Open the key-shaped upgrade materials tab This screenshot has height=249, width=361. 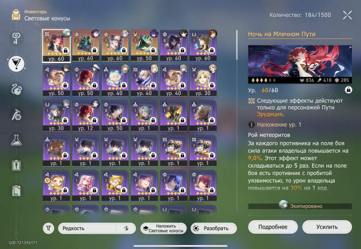pos(16,38)
